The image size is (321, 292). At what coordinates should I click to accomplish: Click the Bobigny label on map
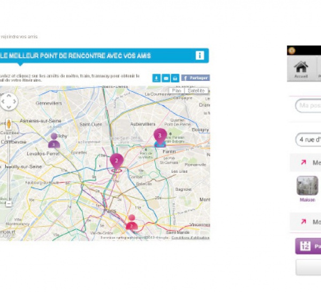point(200,130)
